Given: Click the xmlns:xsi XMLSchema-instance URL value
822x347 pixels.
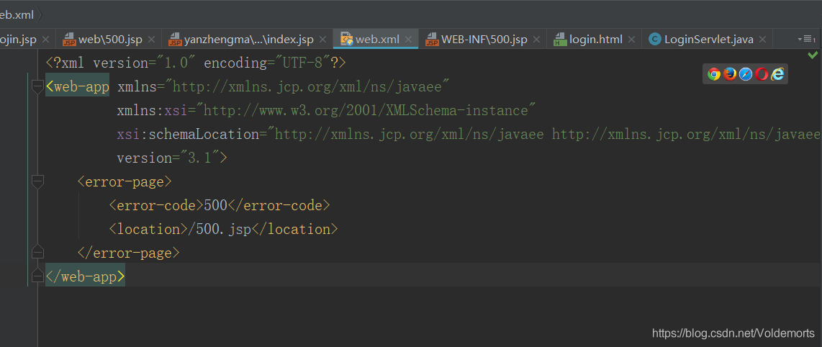Looking at the screenshot, I should pos(366,111).
